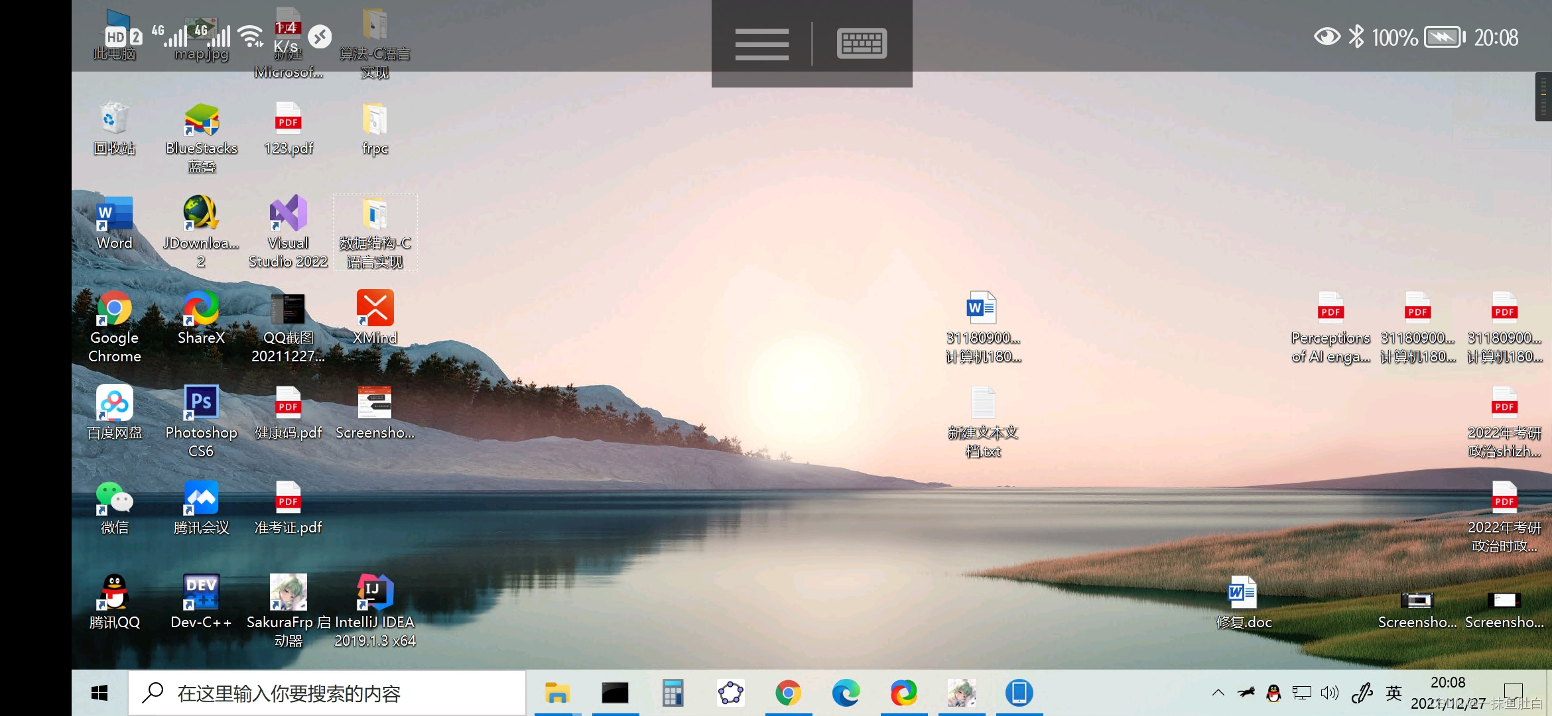Expand the hidden system tray icons chevron
This screenshot has height=716, width=1552.
click(1218, 693)
